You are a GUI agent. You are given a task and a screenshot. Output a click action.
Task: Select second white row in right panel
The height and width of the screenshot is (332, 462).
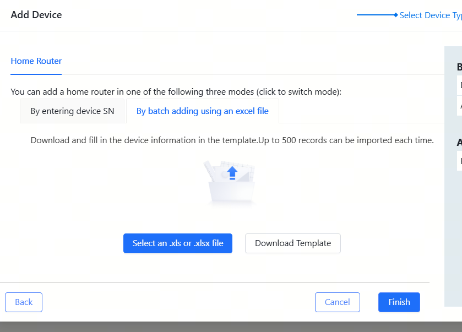pyautogui.click(x=459, y=106)
